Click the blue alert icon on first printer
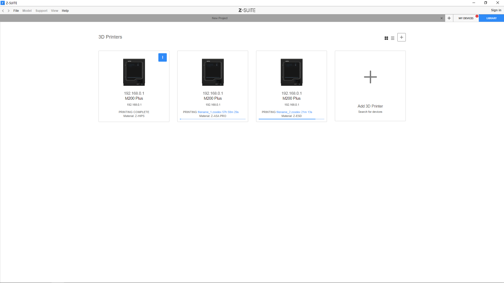This screenshot has height=283, width=504. 162,57
